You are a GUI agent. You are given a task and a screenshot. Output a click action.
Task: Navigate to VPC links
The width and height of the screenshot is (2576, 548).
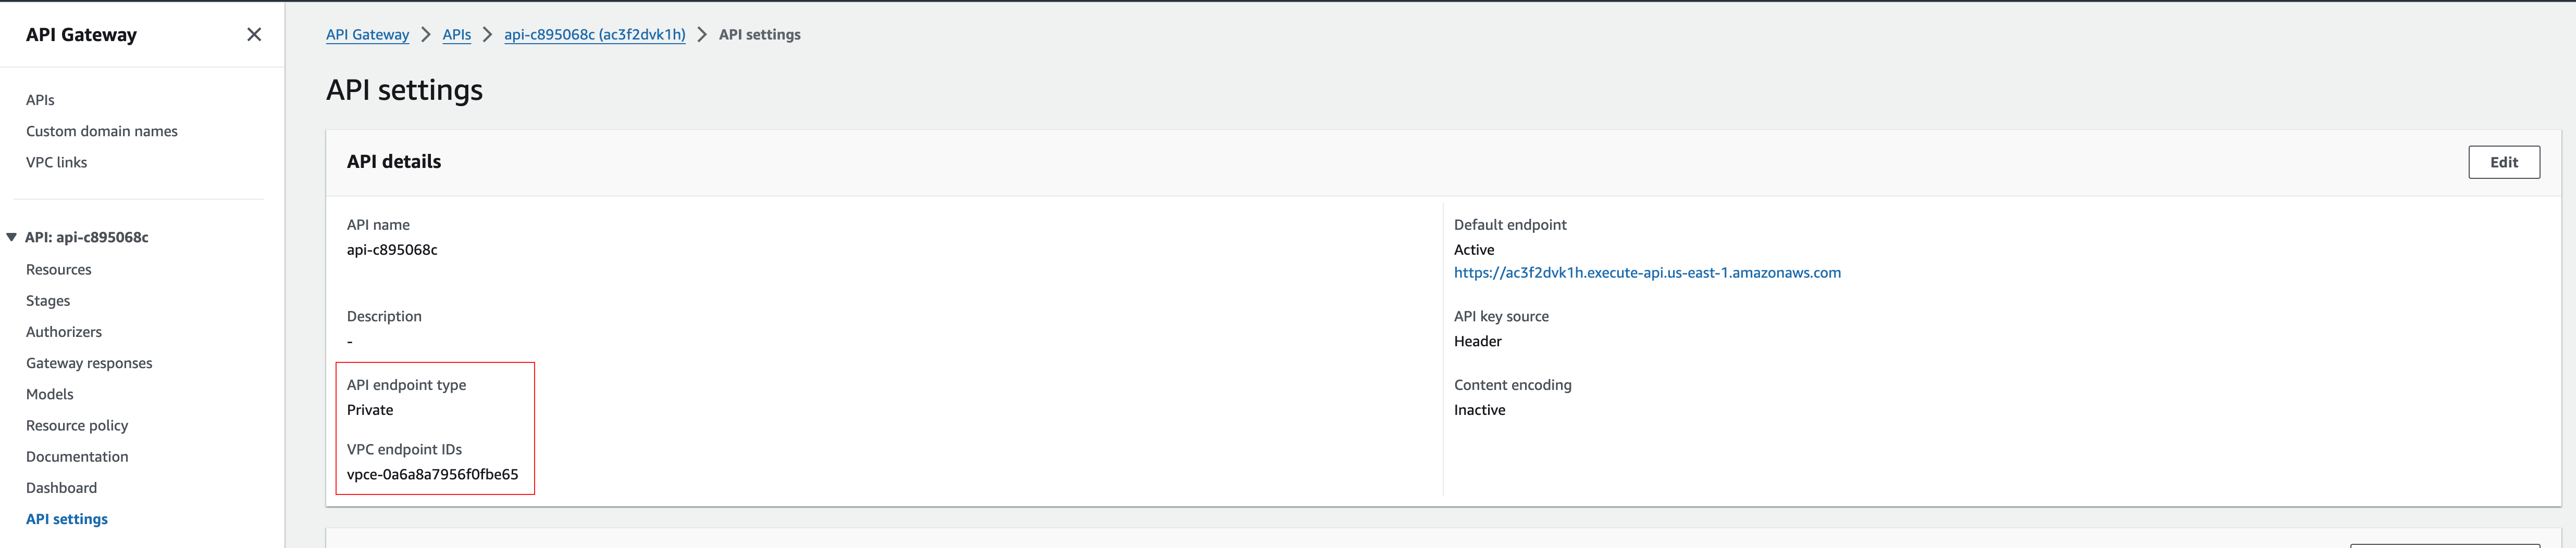coord(56,162)
